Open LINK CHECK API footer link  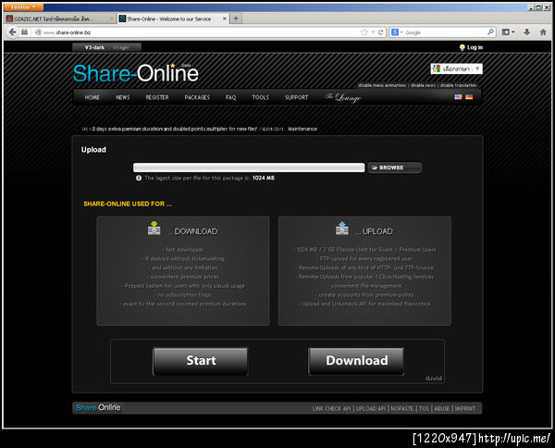click(331, 408)
